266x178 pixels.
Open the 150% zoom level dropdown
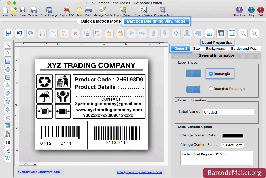point(28,164)
